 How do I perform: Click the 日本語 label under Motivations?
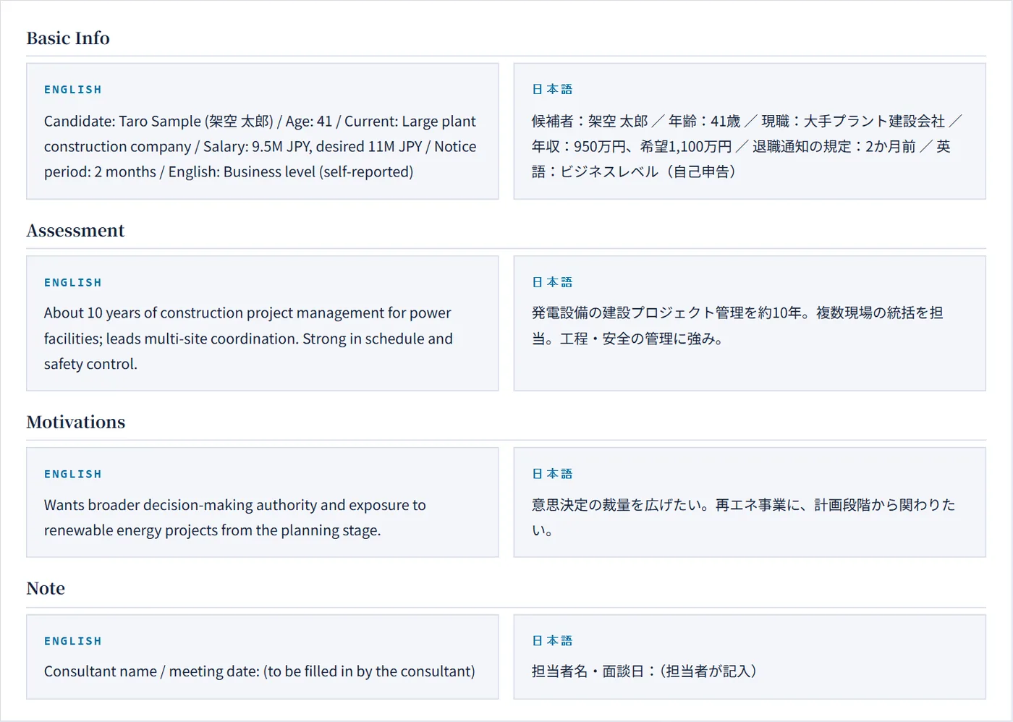click(x=552, y=474)
